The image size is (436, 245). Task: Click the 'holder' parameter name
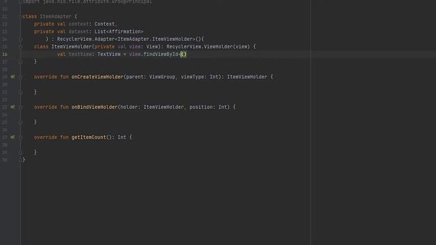point(129,107)
